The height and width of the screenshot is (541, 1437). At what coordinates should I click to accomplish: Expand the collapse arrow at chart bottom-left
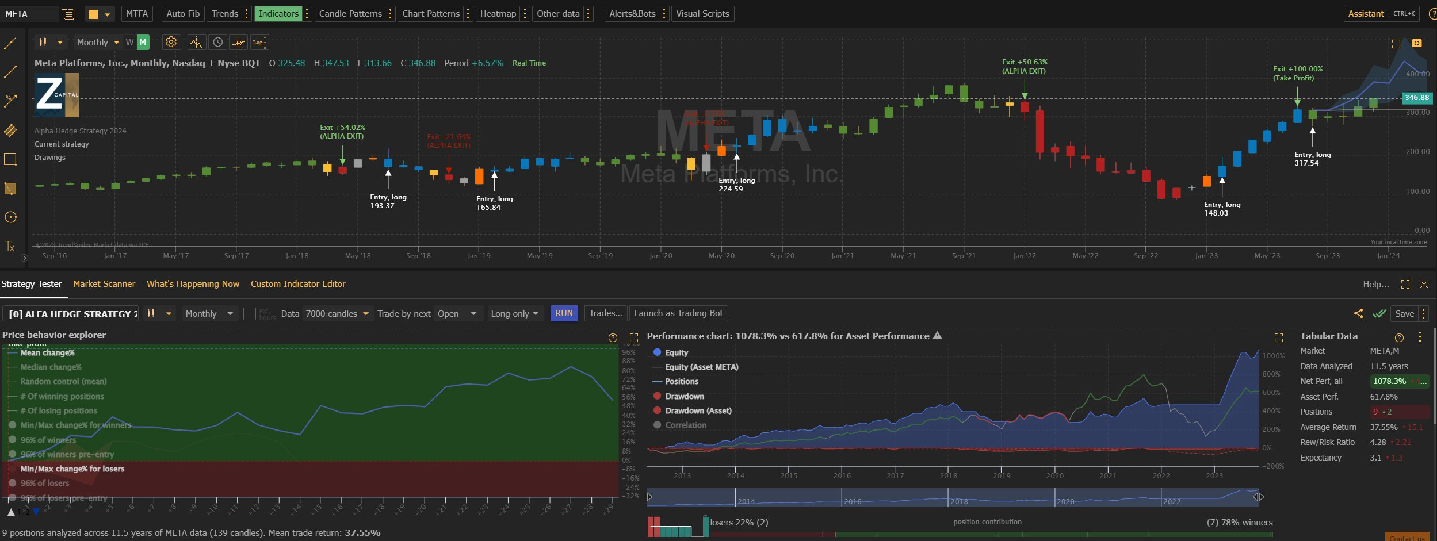[24, 258]
